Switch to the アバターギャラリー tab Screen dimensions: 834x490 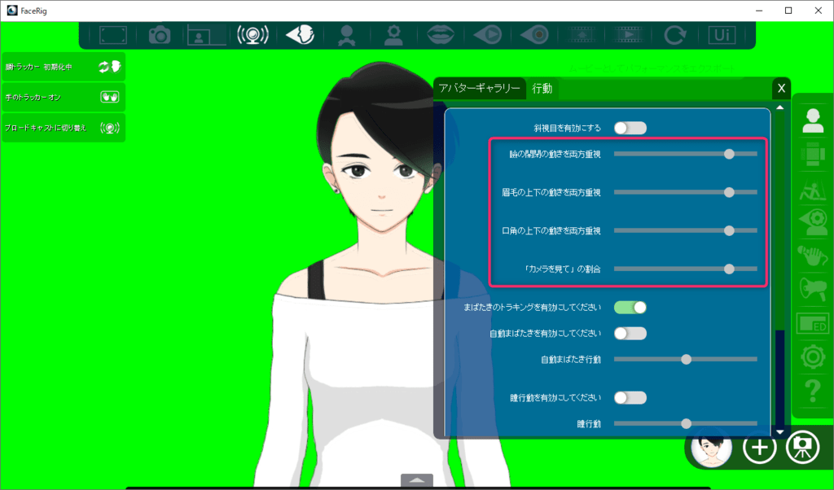[x=480, y=89]
